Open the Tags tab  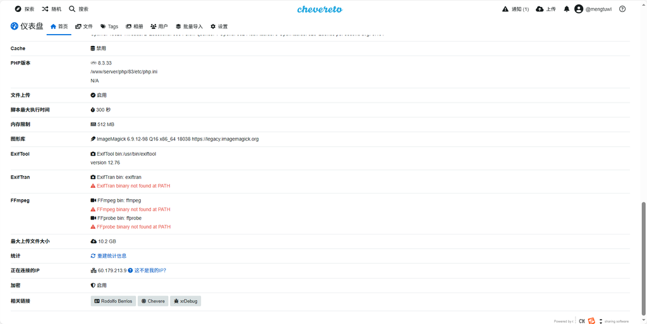109,26
